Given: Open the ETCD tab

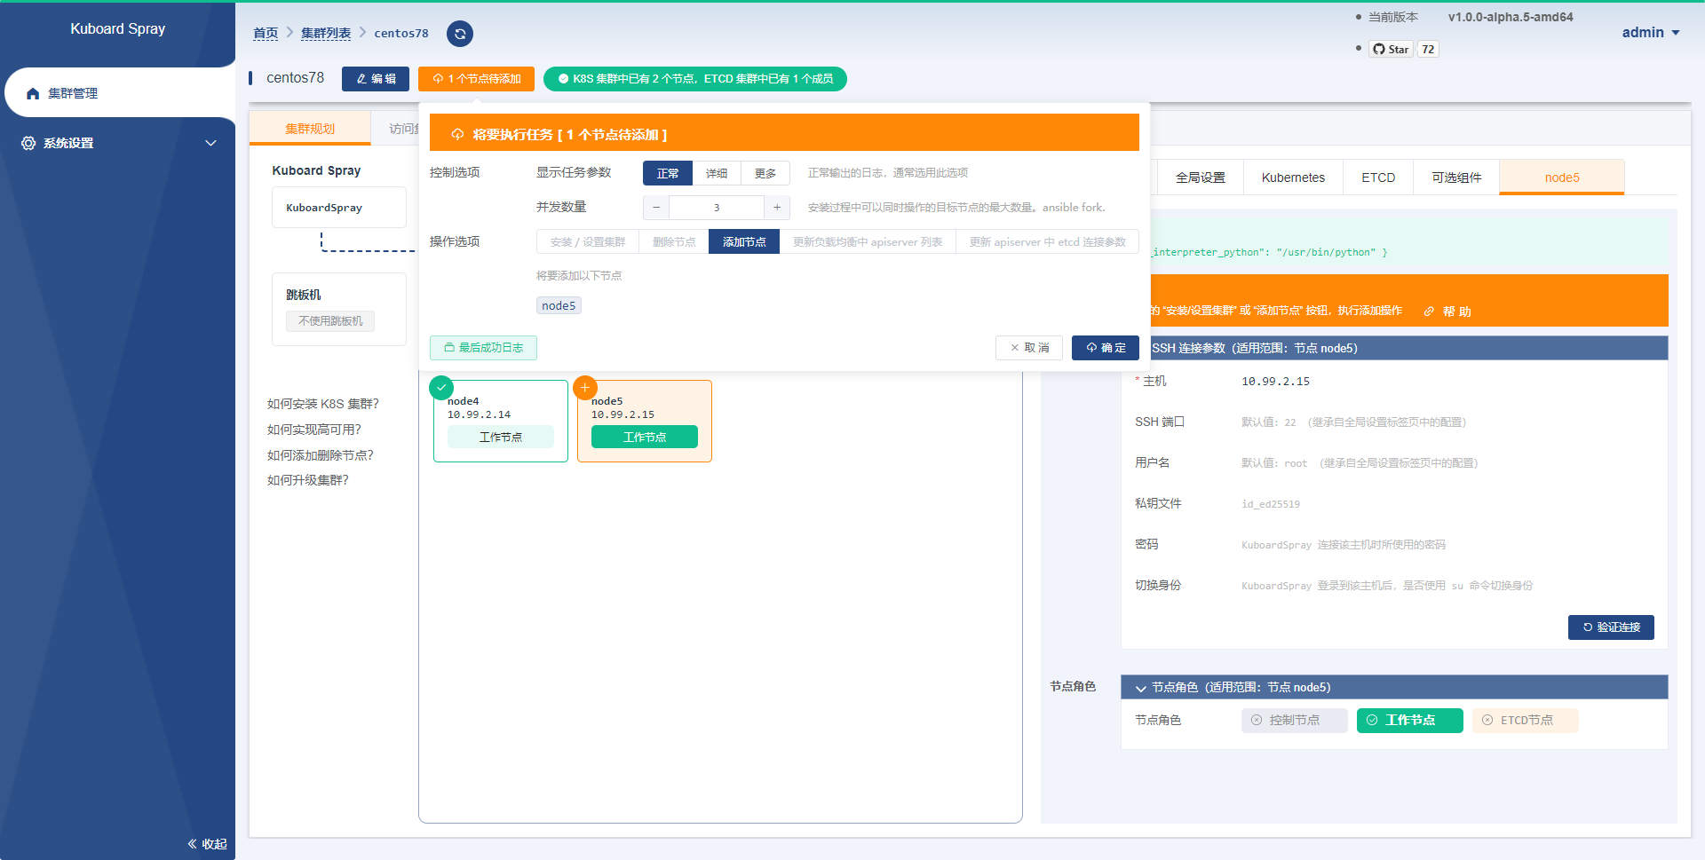Looking at the screenshot, I should coord(1378,178).
